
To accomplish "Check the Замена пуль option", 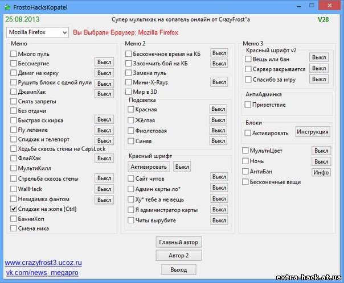I will point(128,73).
